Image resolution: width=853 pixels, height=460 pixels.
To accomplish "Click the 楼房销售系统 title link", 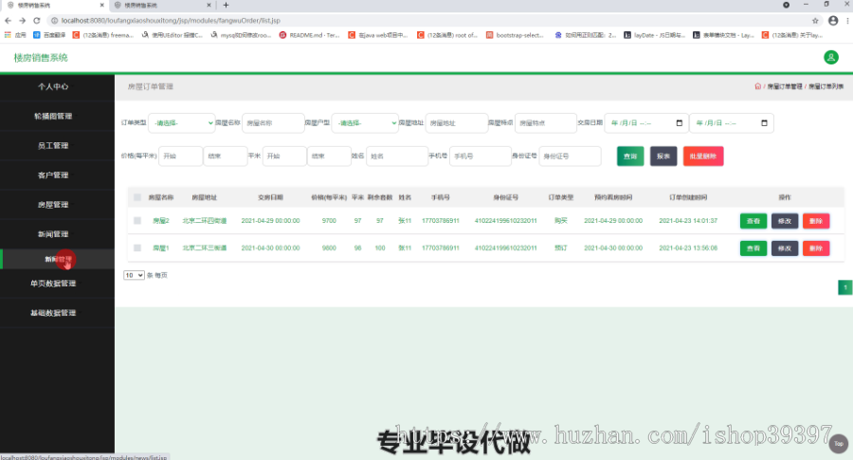I will pyautogui.click(x=41, y=57).
